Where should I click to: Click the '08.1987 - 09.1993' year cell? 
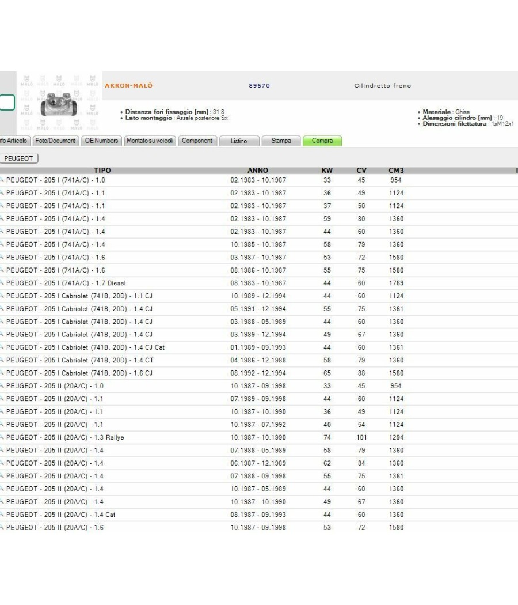tap(258, 515)
